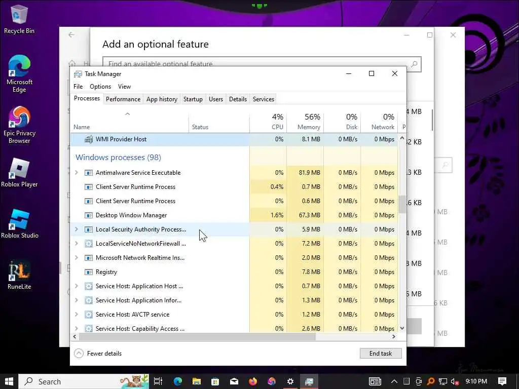Open the Options menu in Task Manager
519x389 pixels.
click(100, 87)
